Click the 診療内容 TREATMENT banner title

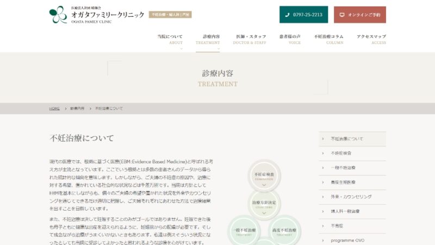pyautogui.click(x=217, y=78)
